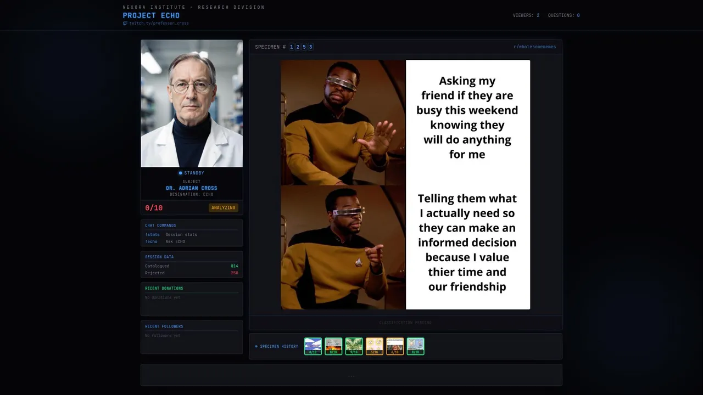Click the Geordi meme specimen image

405,184
